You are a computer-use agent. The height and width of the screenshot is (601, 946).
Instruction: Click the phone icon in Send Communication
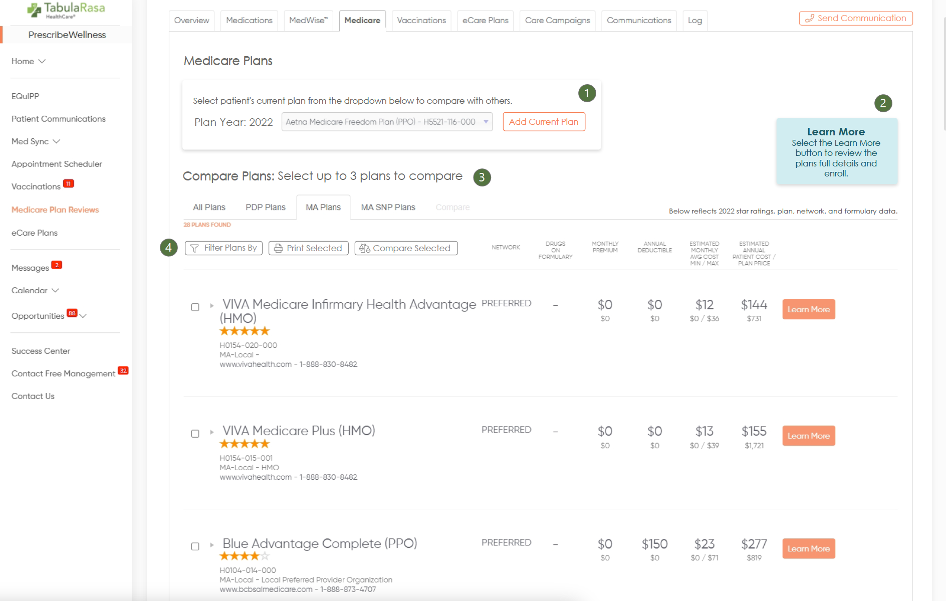tap(809, 19)
